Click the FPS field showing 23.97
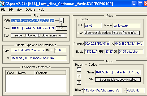Image resolution: width=147 pixels, height=96 pixels. click(x=109, y=52)
